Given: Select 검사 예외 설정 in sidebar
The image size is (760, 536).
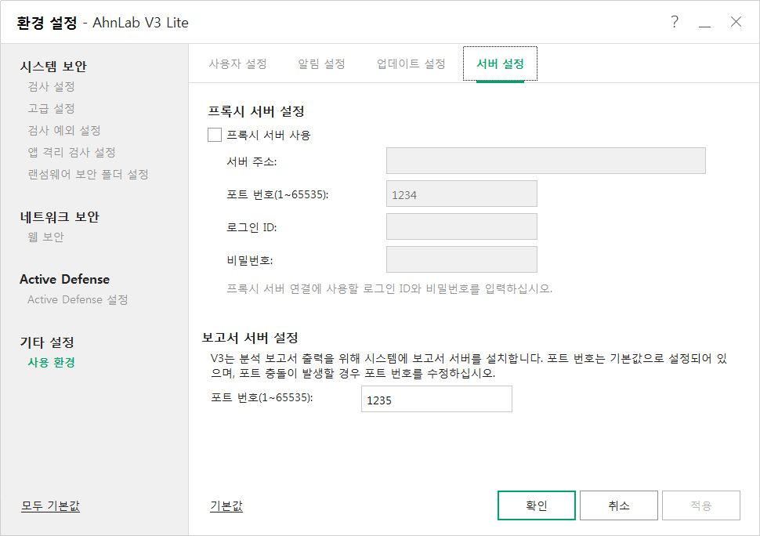Looking at the screenshot, I should [64, 130].
